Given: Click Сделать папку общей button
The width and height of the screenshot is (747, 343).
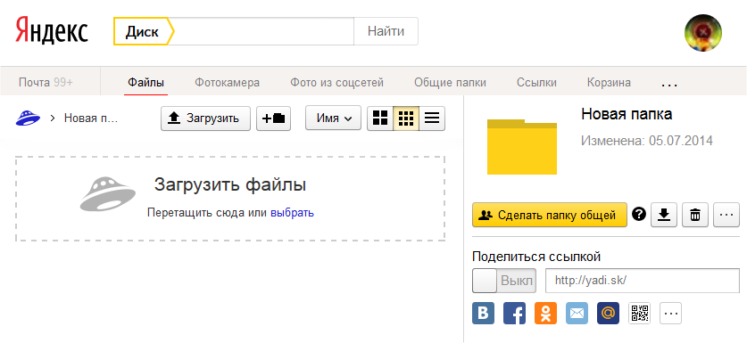Looking at the screenshot, I should (x=549, y=215).
